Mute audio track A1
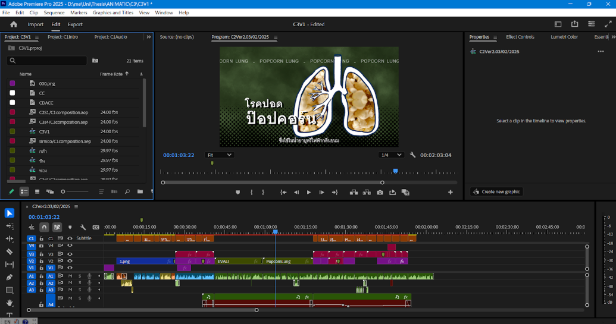616x324 pixels. [70, 276]
